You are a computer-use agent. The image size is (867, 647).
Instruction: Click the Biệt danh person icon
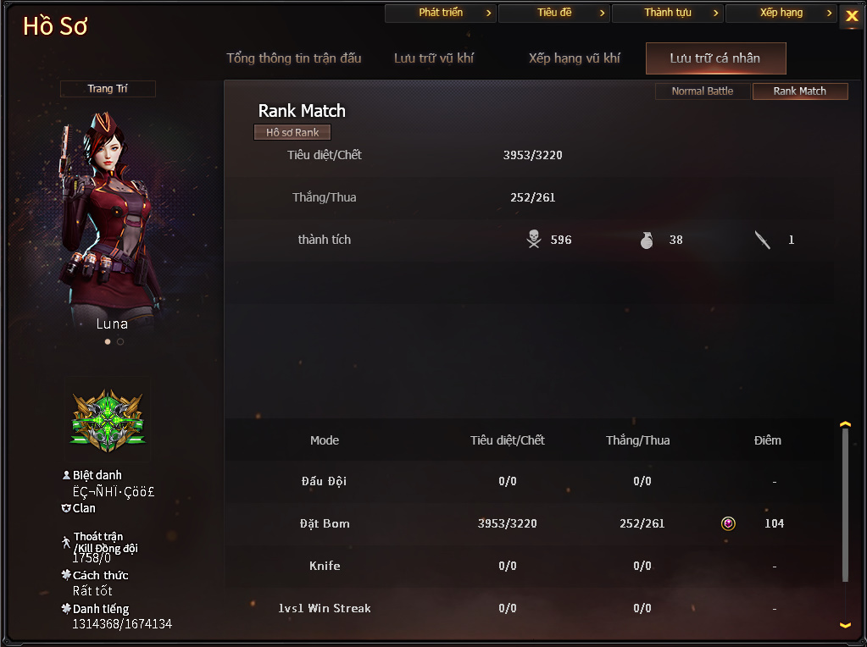66,475
